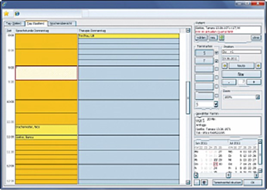
Task: Click the wählen button in Patient panel
Action: [202, 38]
